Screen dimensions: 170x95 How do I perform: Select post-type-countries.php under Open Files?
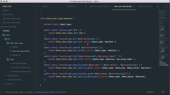11,18
